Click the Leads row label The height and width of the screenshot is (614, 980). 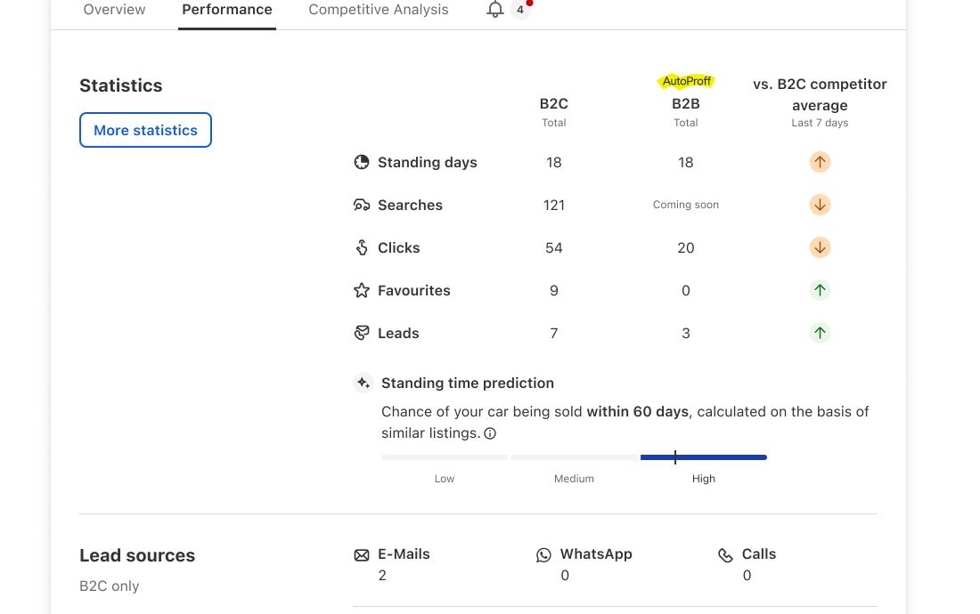pos(398,333)
